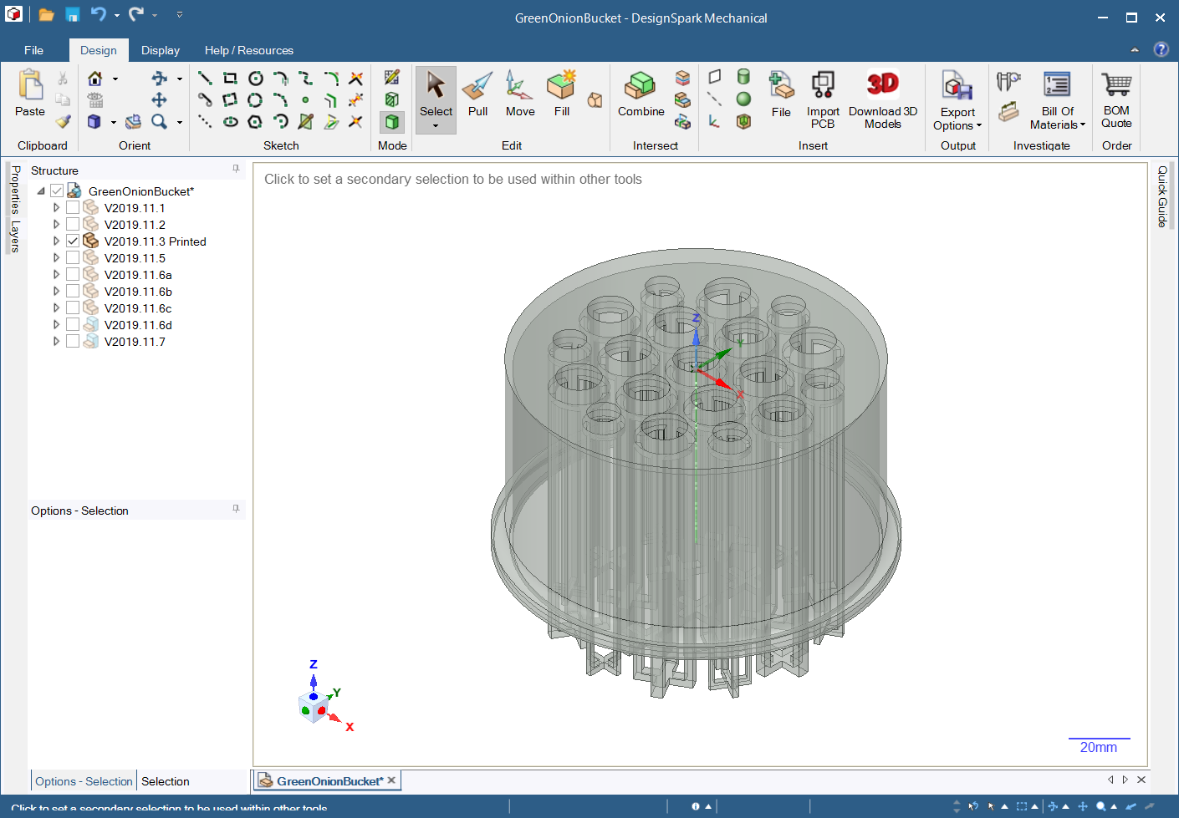The width and height of the screenshot is (1179, 818).
Task: Check the V2019.11.6b visibility checkbox
Action: (73, 291)
